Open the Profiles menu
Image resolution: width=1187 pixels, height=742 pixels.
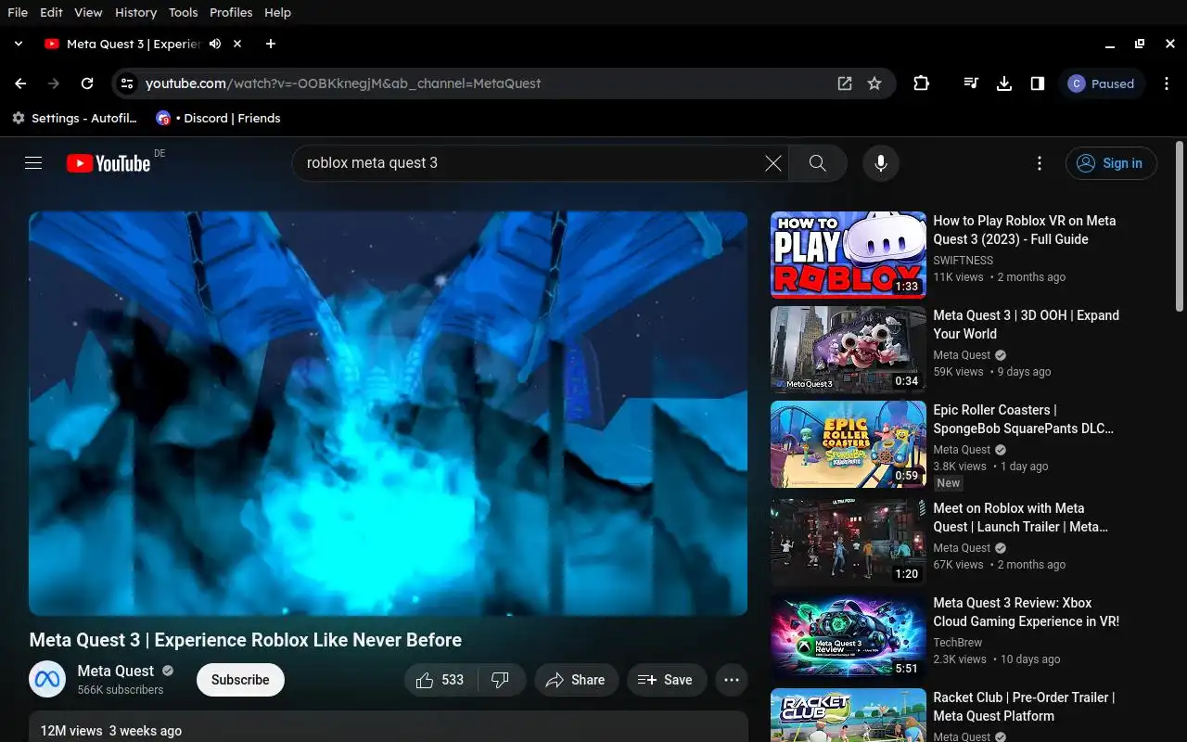point(231,12)
